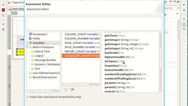The image size is (188, 106).
Task: Click inside the expression text area
Action: [x=94, y=24]
